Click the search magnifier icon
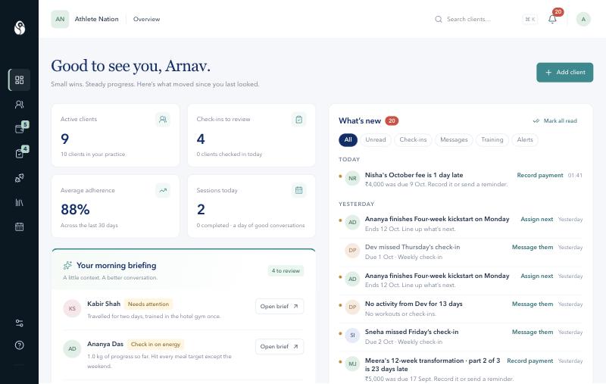606x384 pixels. click(439, 19)
